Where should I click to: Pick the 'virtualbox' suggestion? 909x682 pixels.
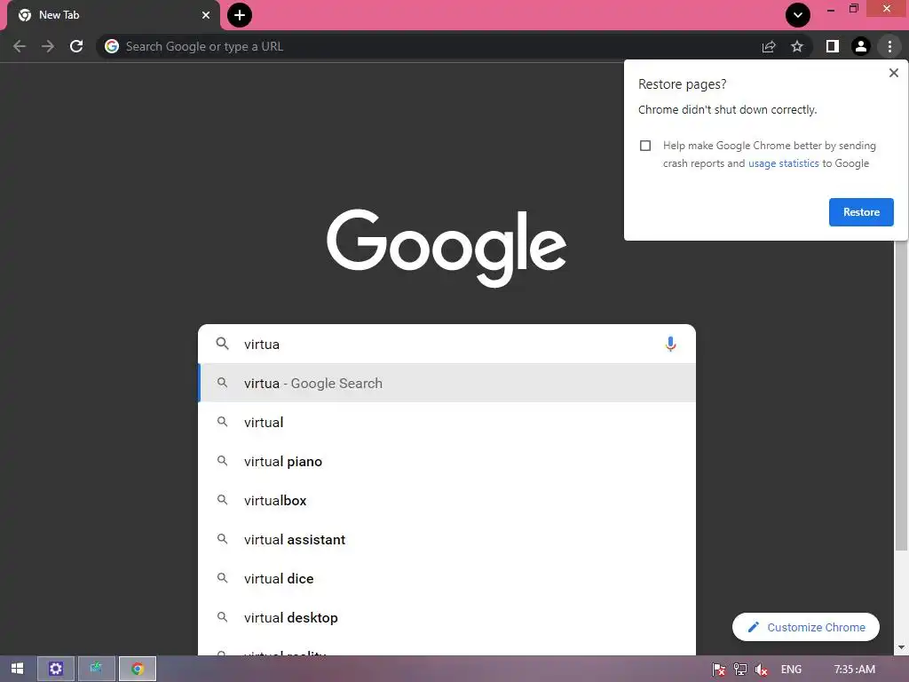click(447, 500)
